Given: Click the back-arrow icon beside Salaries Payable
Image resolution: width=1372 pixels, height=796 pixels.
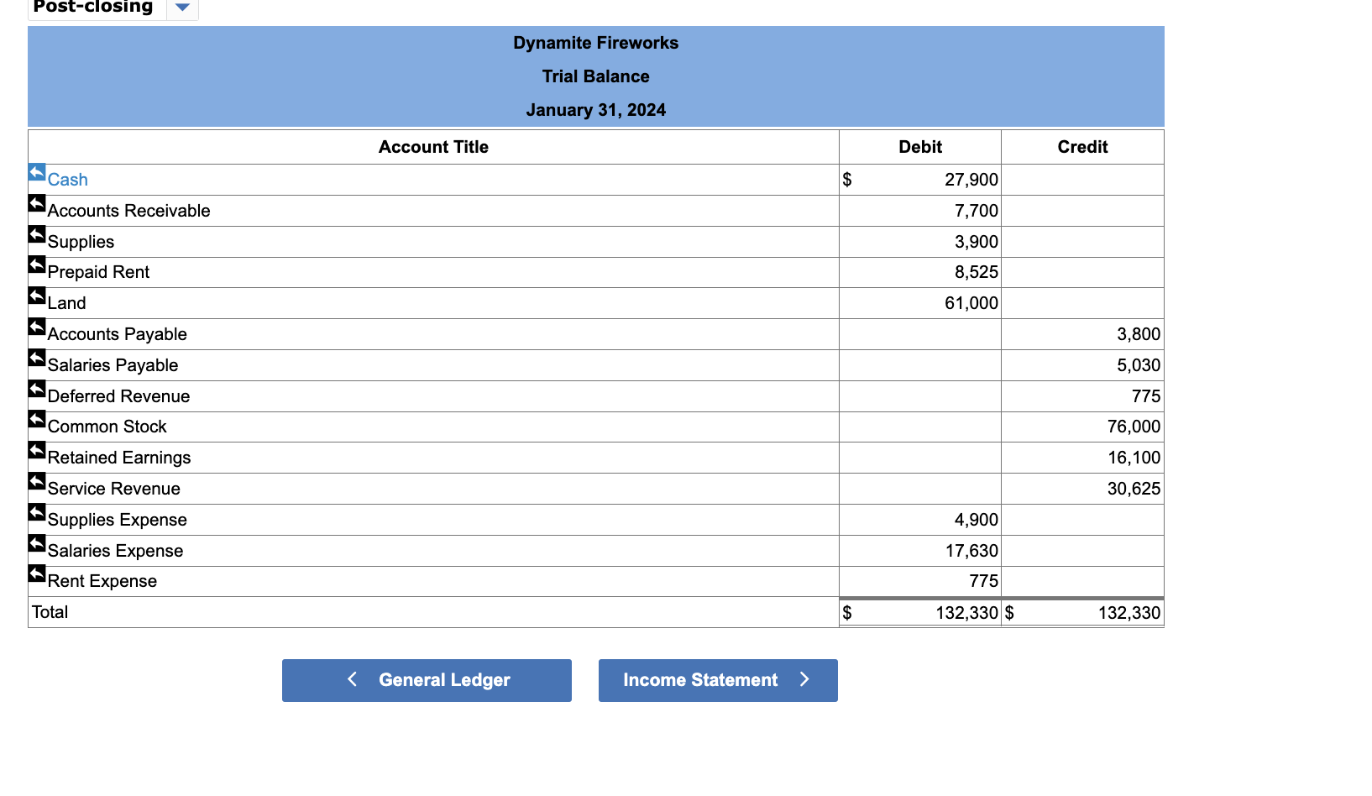Looking at the screenshot, I should click(x=36, y=358).
